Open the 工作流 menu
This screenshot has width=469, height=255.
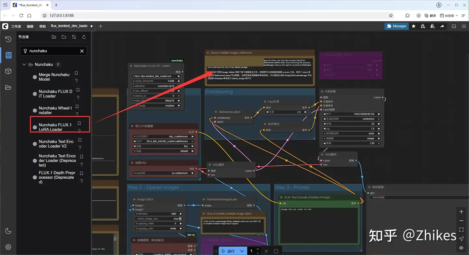pos(16,26)
